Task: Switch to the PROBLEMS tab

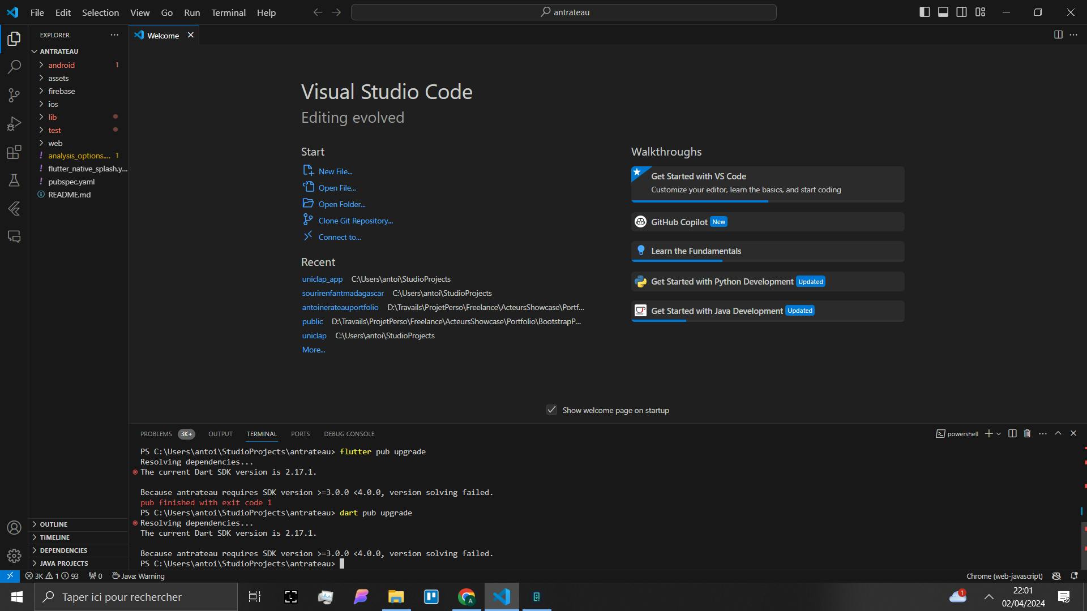Action: [156, 434]
